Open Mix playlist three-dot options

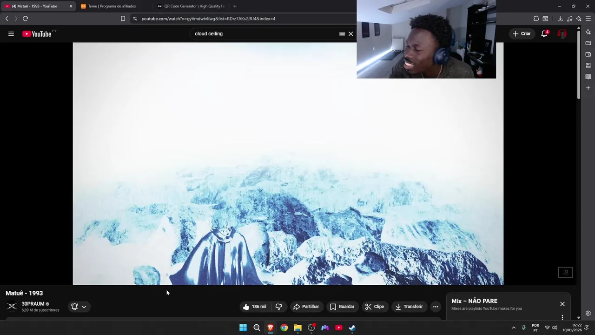click(x=562, y=317)
